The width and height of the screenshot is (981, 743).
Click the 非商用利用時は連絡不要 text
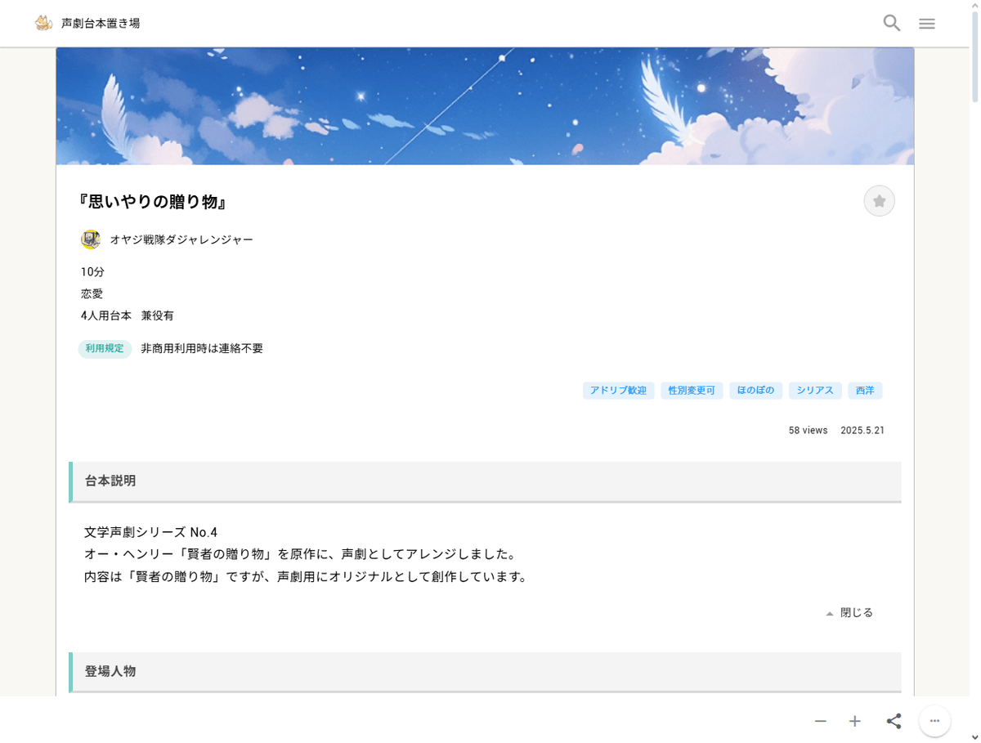coord(202,348)
